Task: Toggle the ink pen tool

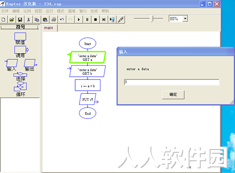Action: [x=121, y=20]
